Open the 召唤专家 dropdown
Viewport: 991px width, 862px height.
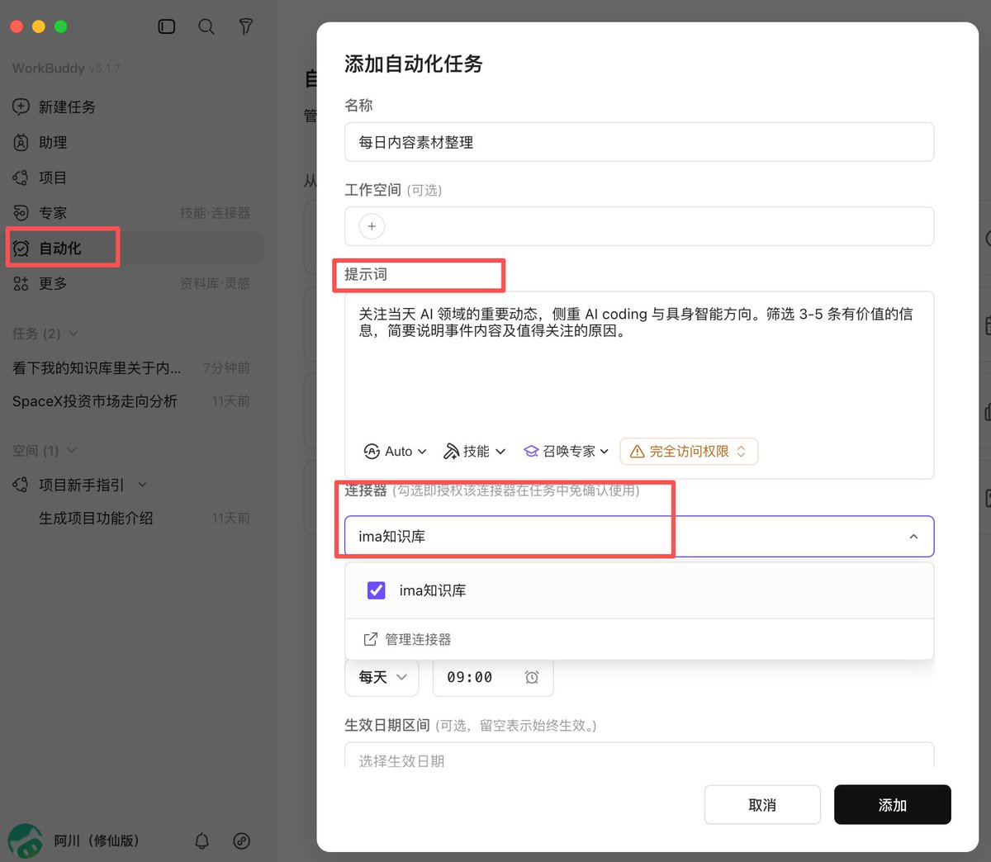[567, 452]
